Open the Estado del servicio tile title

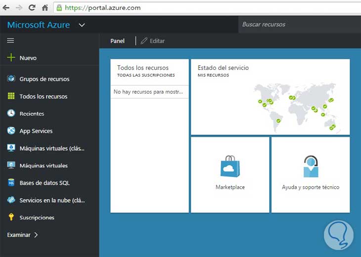tap(223, 68)
